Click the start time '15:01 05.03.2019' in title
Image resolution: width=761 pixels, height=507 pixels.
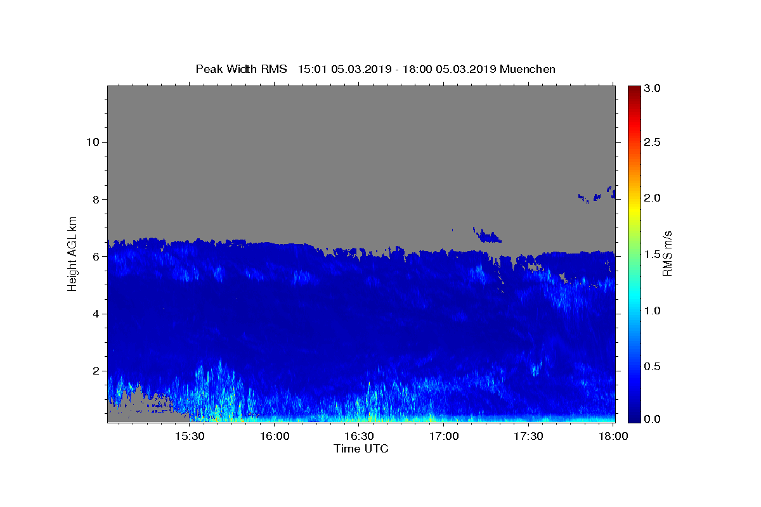[344, 69]
